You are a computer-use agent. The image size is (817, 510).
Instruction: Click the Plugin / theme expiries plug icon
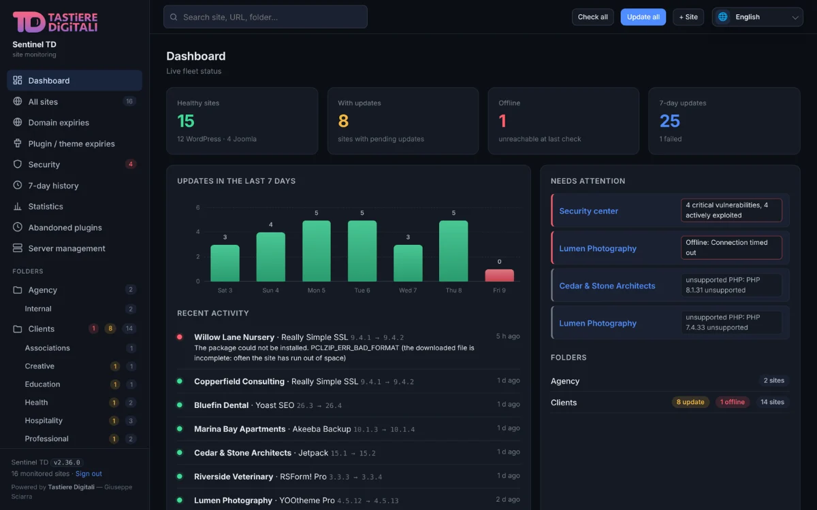(18, 143)
